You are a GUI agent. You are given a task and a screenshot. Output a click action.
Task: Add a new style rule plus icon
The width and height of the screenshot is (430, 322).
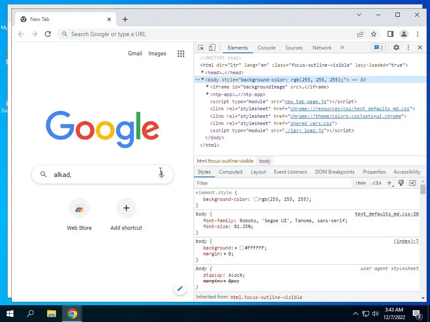click(x=389, y=183)
